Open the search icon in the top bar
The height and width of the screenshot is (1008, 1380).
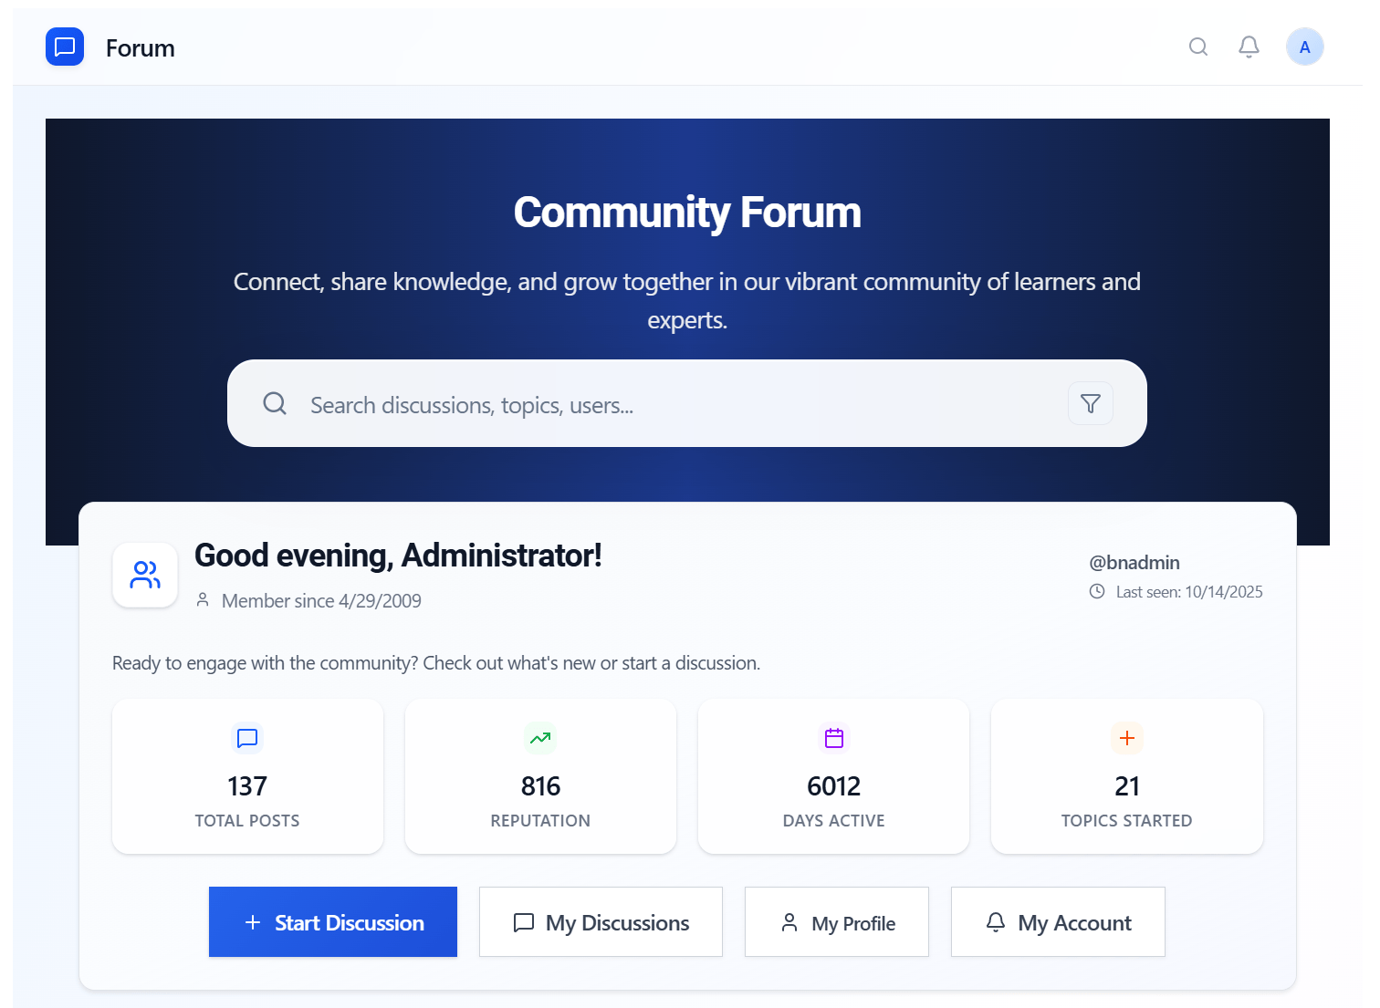click(1197, 47)
